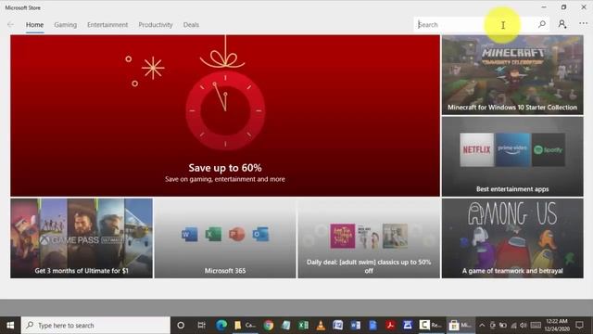Viewport: 593px width, 334px height.
Task: Click the Excel icon in Microsoft 365 tile
Action: pyautogui.click(x=213, y=235)
